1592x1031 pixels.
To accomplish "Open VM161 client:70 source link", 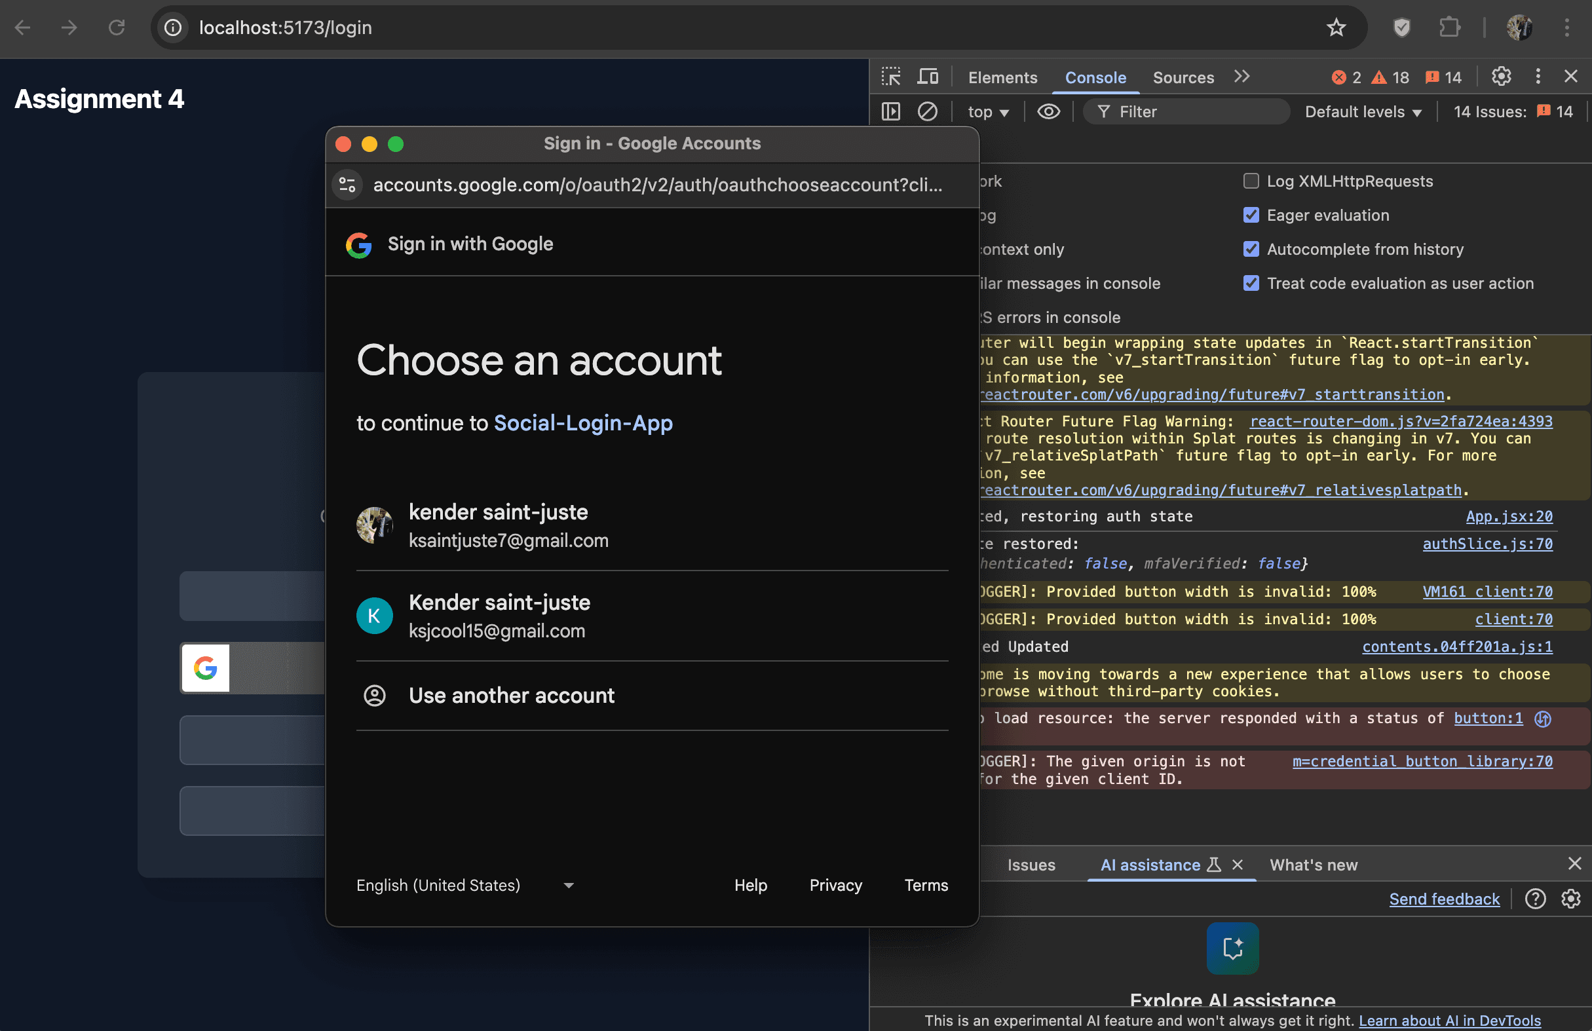I will pos(1487,591).
